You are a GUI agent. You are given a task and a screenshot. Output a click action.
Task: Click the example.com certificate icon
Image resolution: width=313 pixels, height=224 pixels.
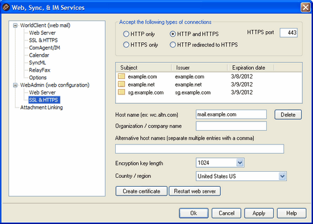121,76
